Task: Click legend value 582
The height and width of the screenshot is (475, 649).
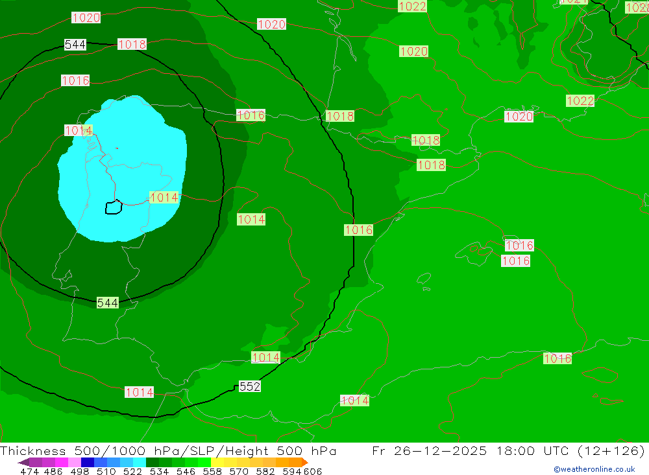Action: click(x=265, y=471)
